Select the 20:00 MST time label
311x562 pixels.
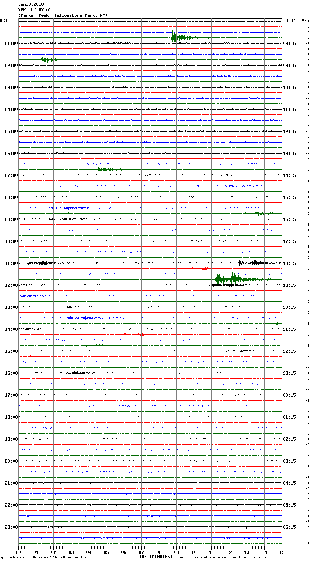(11, 461)
